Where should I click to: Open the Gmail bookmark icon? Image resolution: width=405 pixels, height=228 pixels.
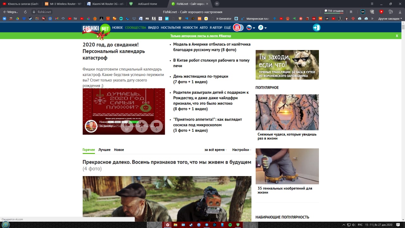(x=57, y=19)
